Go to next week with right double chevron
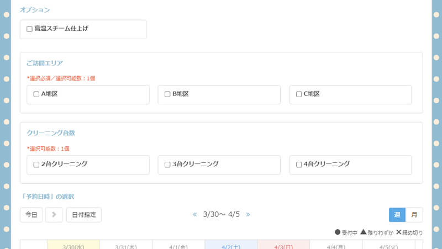The width and height of the screenshot is (442, 249). pyautogui.click(x=248, y=215)
